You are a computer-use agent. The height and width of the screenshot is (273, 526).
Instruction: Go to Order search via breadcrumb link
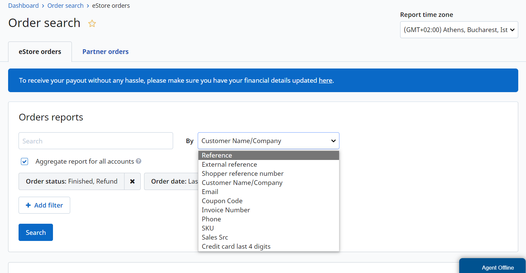(x=65, y=5)
